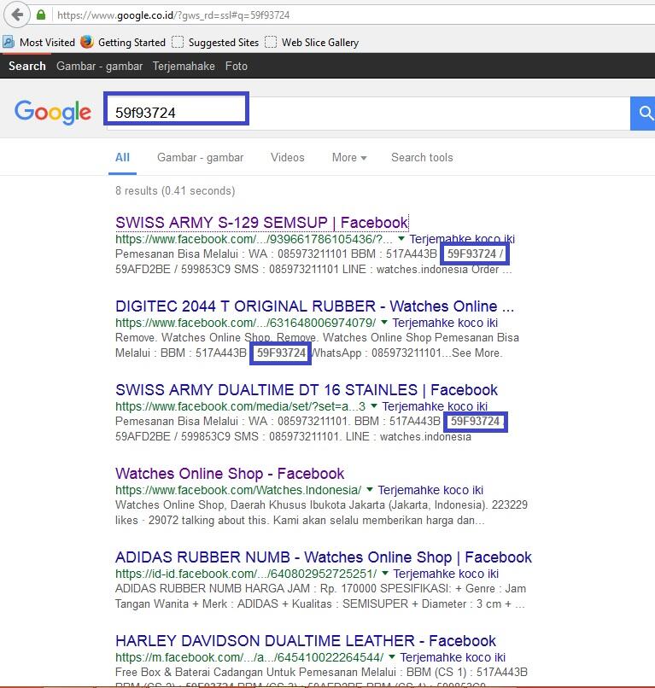The image size is (655, 688).
Task: Open SWISS ARMY S-129 SEMSUP result link
Action: 261,223
